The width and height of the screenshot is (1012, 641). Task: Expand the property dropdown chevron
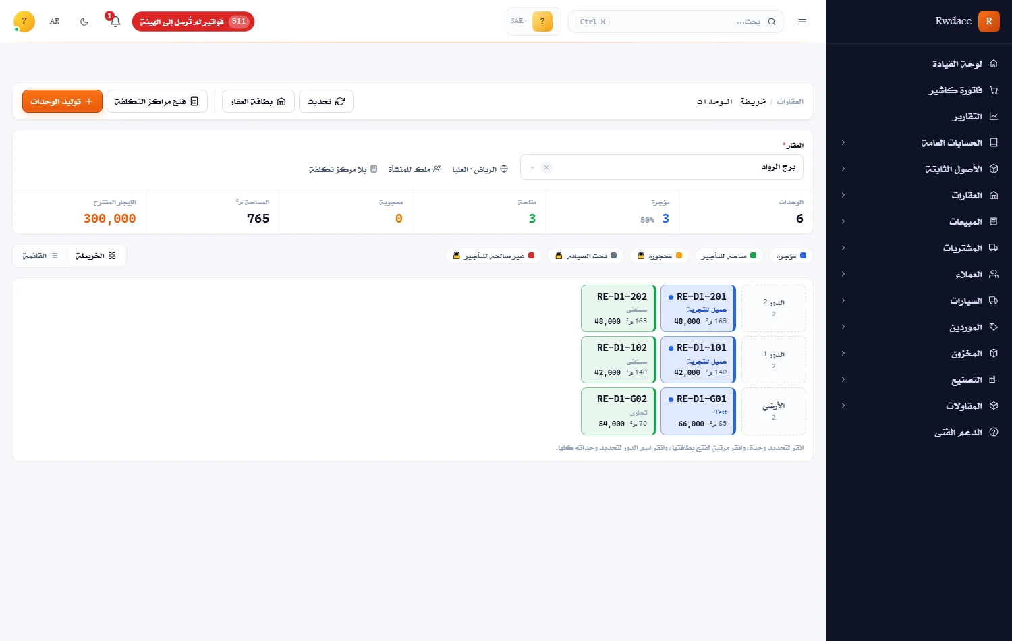click(x=532, y=167)
